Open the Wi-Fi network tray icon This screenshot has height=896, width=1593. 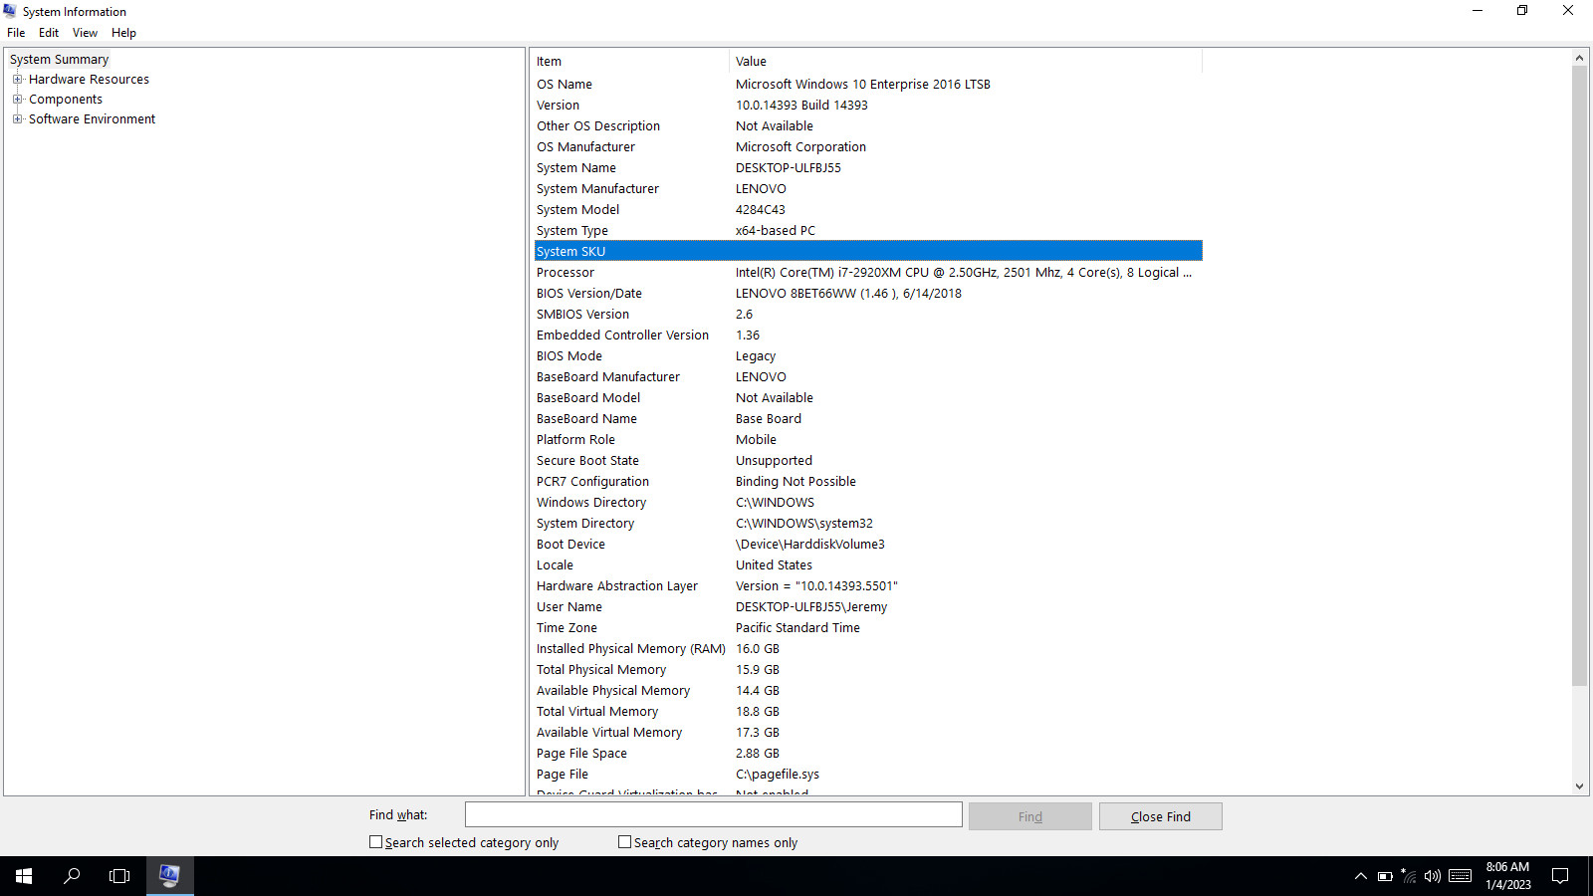pos(1409,876)
